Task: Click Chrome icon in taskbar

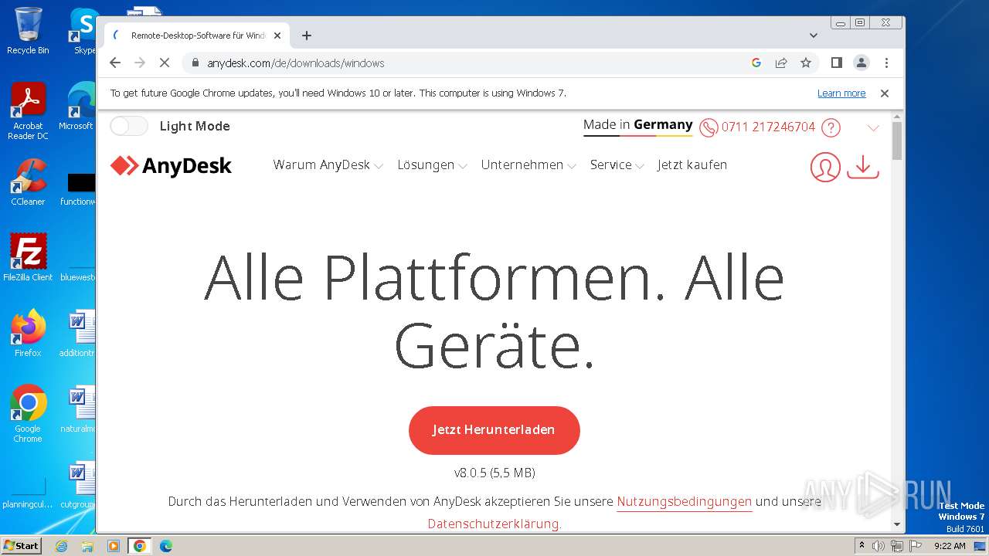Action: [140, 546]
